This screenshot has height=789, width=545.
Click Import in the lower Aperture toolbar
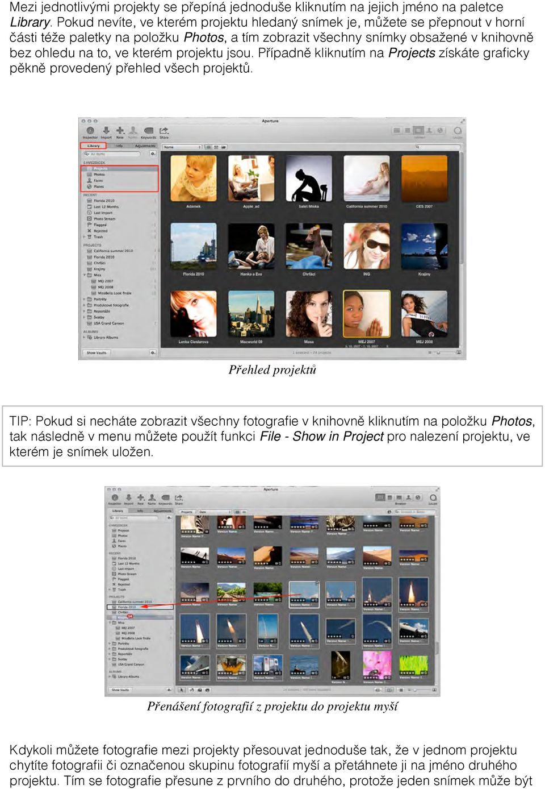pos(128,498)
